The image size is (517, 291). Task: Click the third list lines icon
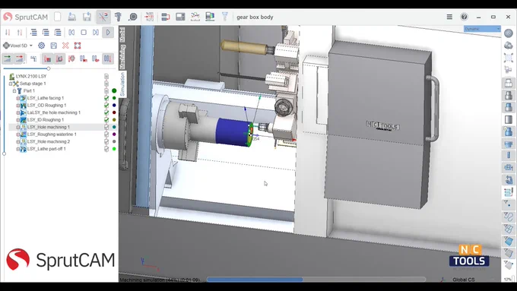pos(58,33)
